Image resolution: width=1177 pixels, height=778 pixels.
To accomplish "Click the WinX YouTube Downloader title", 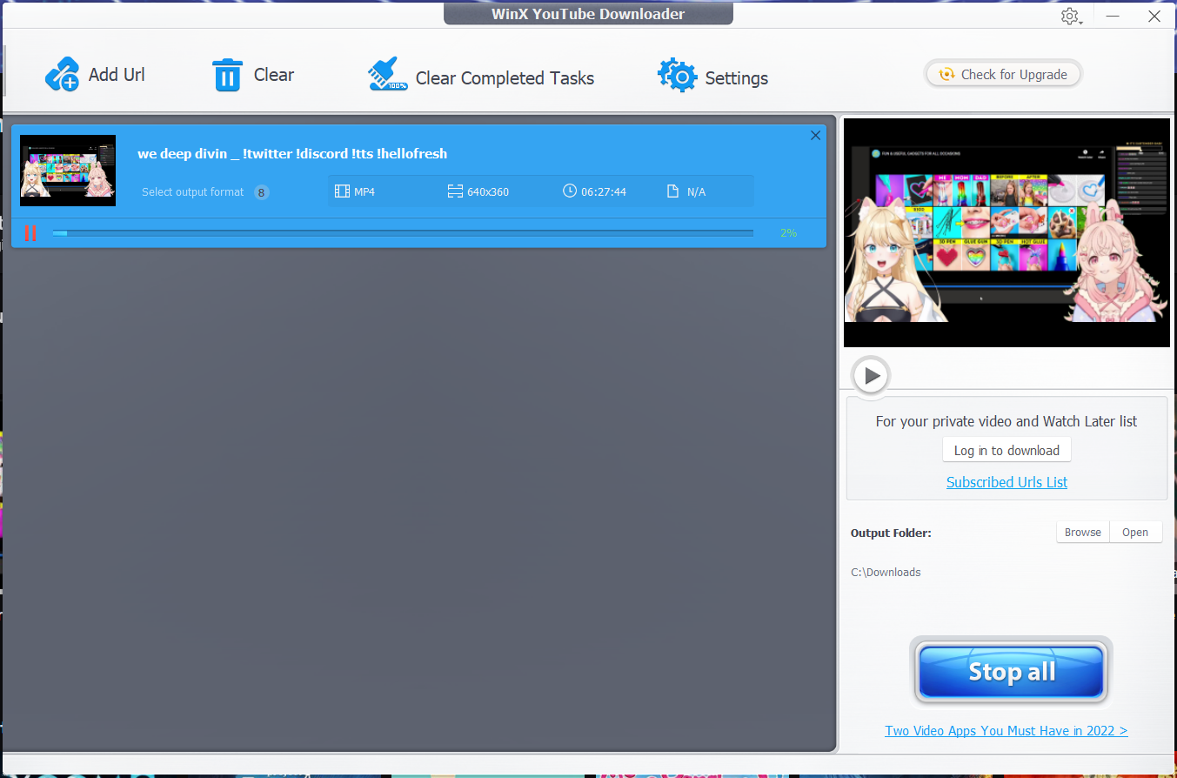I will point(588,14).
